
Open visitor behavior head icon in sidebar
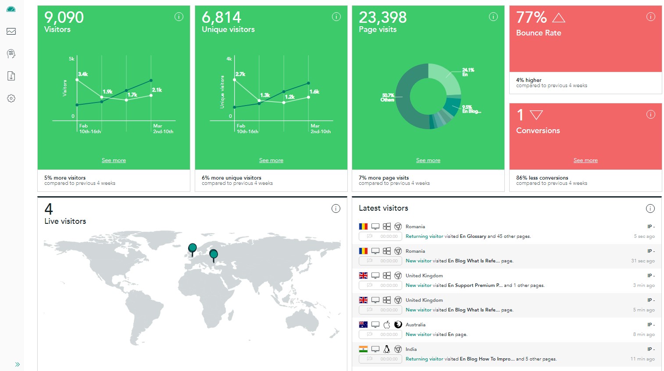(11, 53)
